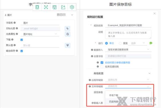
Task: Open the 元素属性 dropdown showing 图片地址
Action: pyautogui.click(x=41, y=34)
